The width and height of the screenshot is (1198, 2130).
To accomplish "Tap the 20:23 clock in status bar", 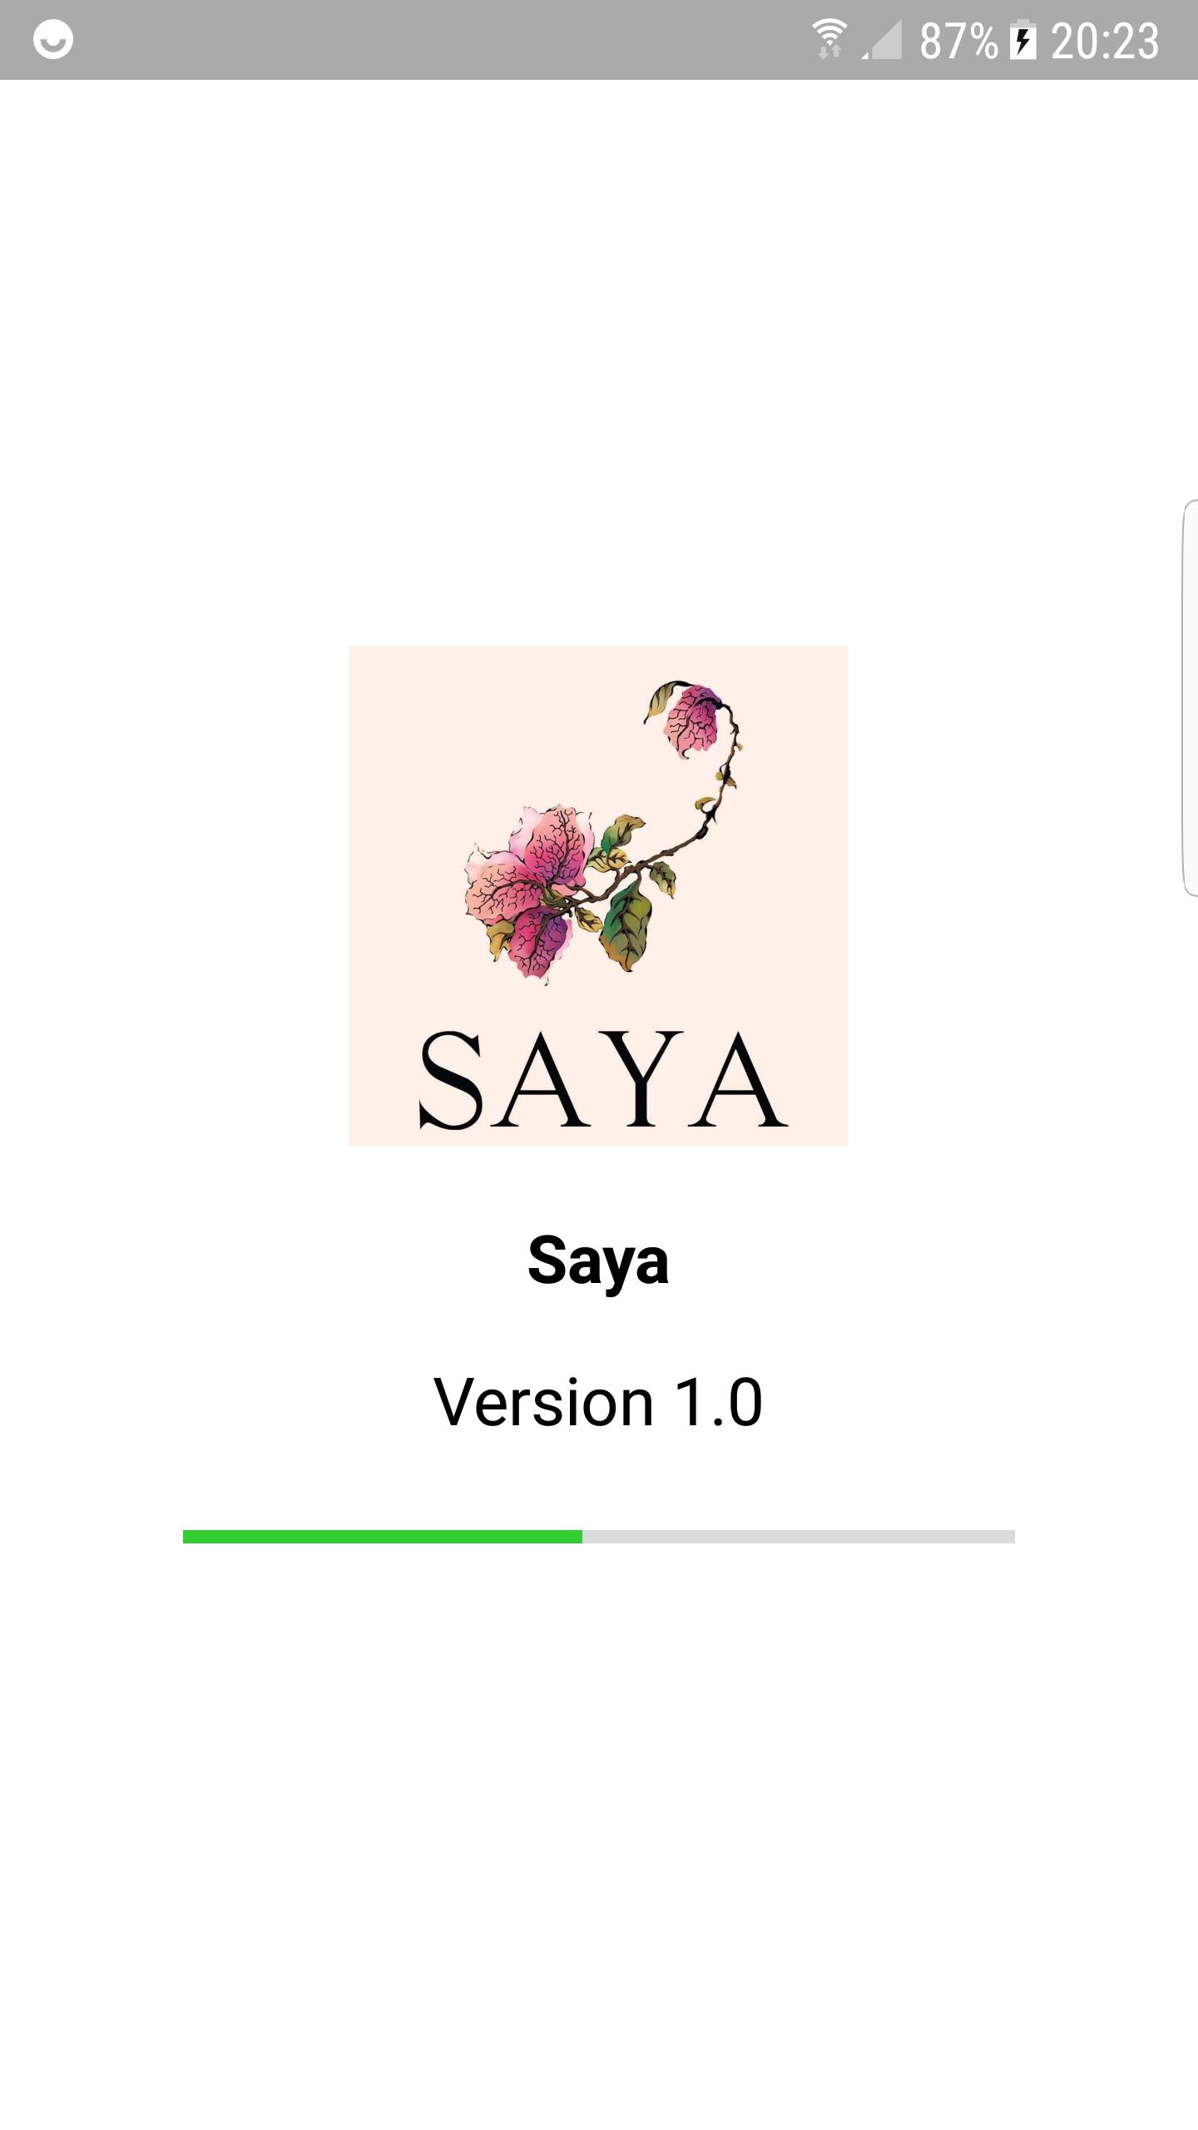I will (x=1105, y=41).
